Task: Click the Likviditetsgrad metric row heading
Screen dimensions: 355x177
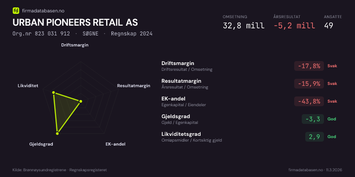Action: point(181,134)
